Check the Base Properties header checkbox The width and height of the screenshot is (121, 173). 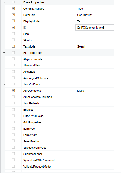[x=13, y=2]
